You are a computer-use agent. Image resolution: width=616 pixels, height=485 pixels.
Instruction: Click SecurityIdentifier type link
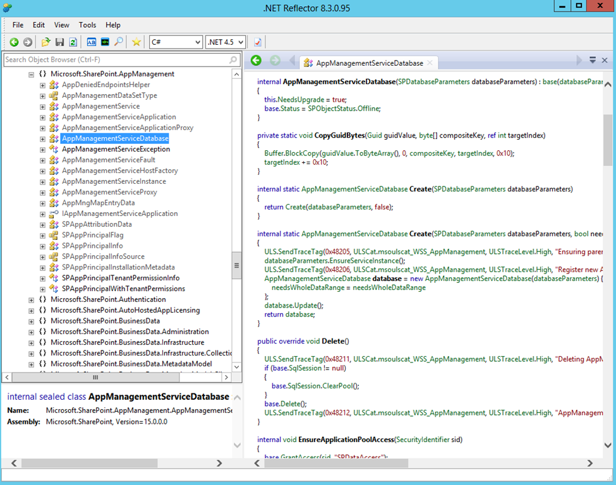point(422,440)
